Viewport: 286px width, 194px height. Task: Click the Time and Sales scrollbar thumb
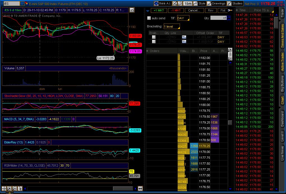[276, 23]
